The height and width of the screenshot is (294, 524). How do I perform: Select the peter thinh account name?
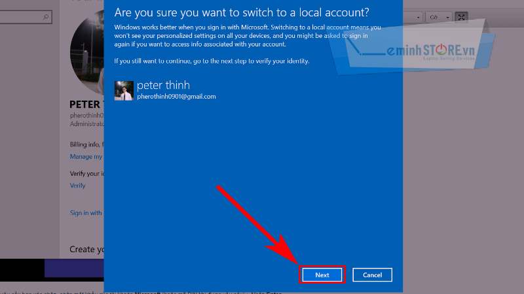162,86
